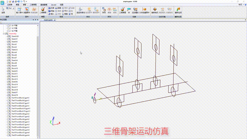247x139 pixels.
Task: Start the Motion Simulation (运动模拟) tool
Action: (x=135, y=10)
